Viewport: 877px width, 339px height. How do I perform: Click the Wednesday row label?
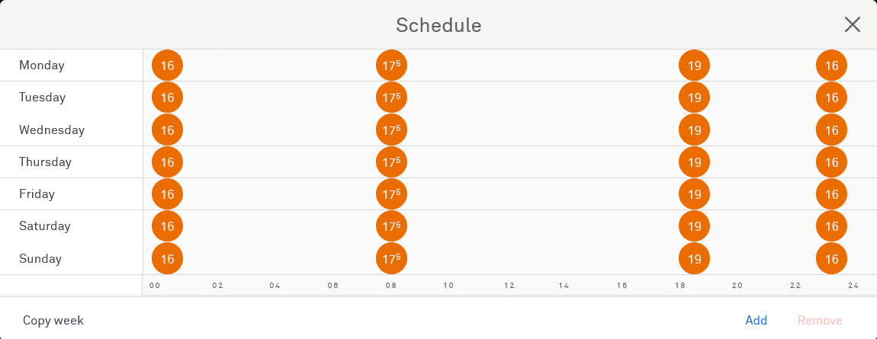point(52,130)
